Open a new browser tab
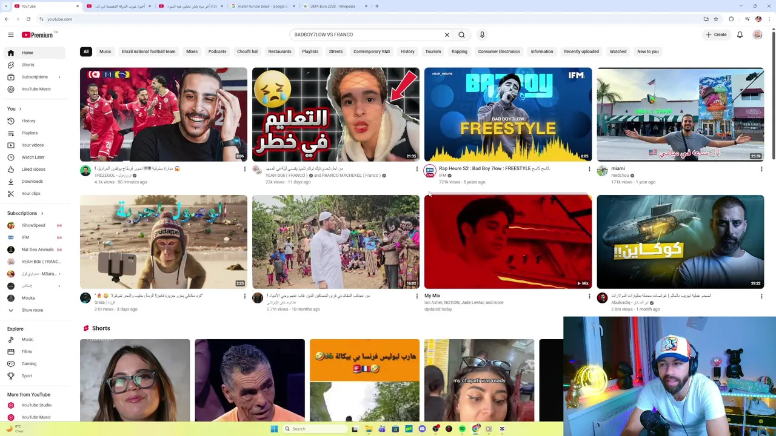This screenshot has height=436, width=776. [376, 6]
